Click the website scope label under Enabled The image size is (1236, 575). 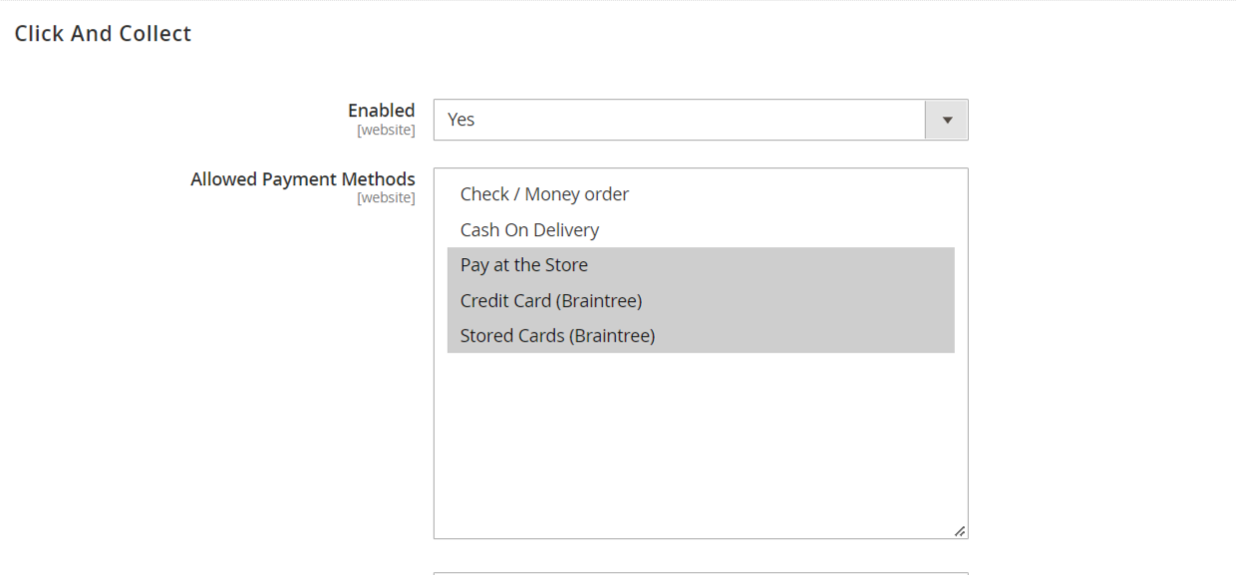[386, 130]
